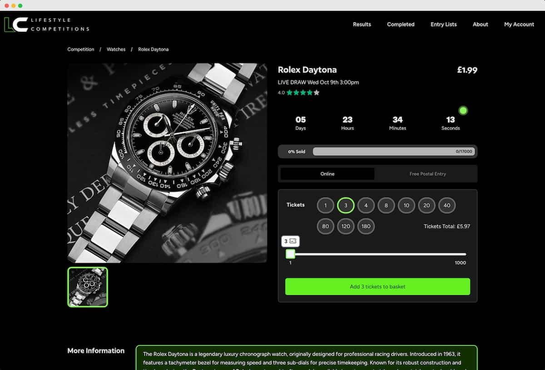
Task: Click the green live countdown indicator dot
Action: point(463,110)
